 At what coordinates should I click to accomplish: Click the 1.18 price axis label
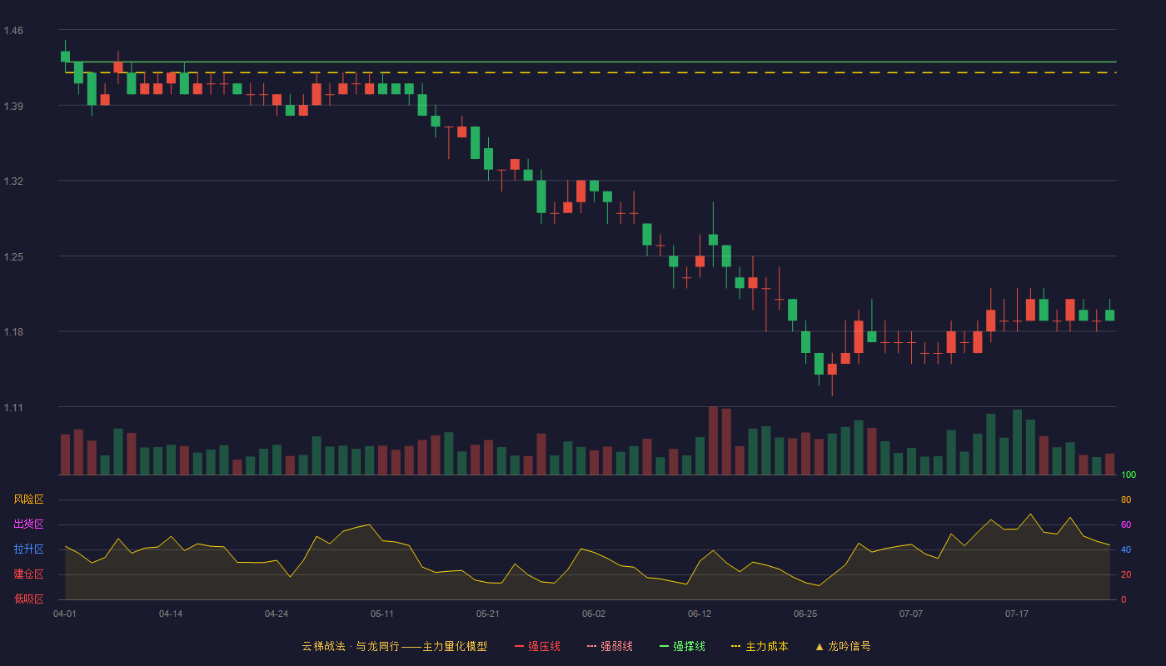point(13,332)
